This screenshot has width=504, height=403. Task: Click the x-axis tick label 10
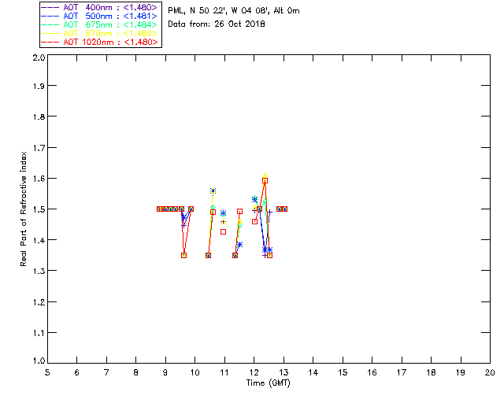pyautogui.click(x=195, y=372)
